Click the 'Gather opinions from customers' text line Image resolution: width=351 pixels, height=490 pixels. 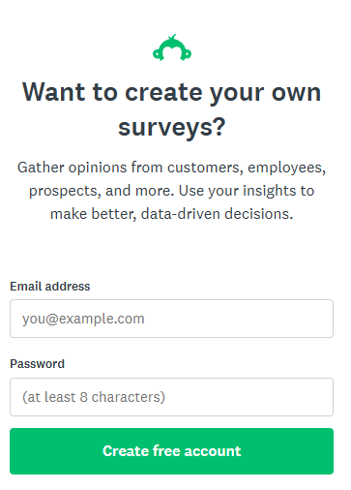pyautogui.click(x=172, y=168)
